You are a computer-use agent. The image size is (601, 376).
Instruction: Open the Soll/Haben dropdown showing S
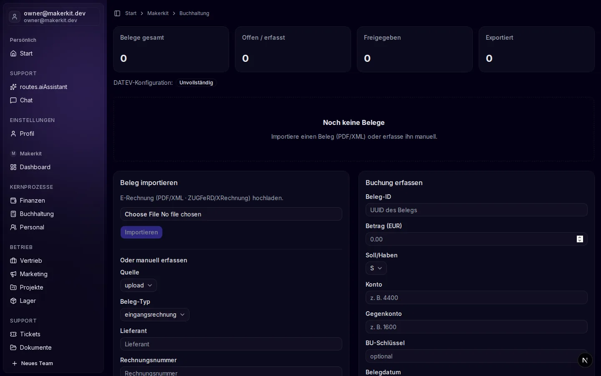[x=376, y=268]
